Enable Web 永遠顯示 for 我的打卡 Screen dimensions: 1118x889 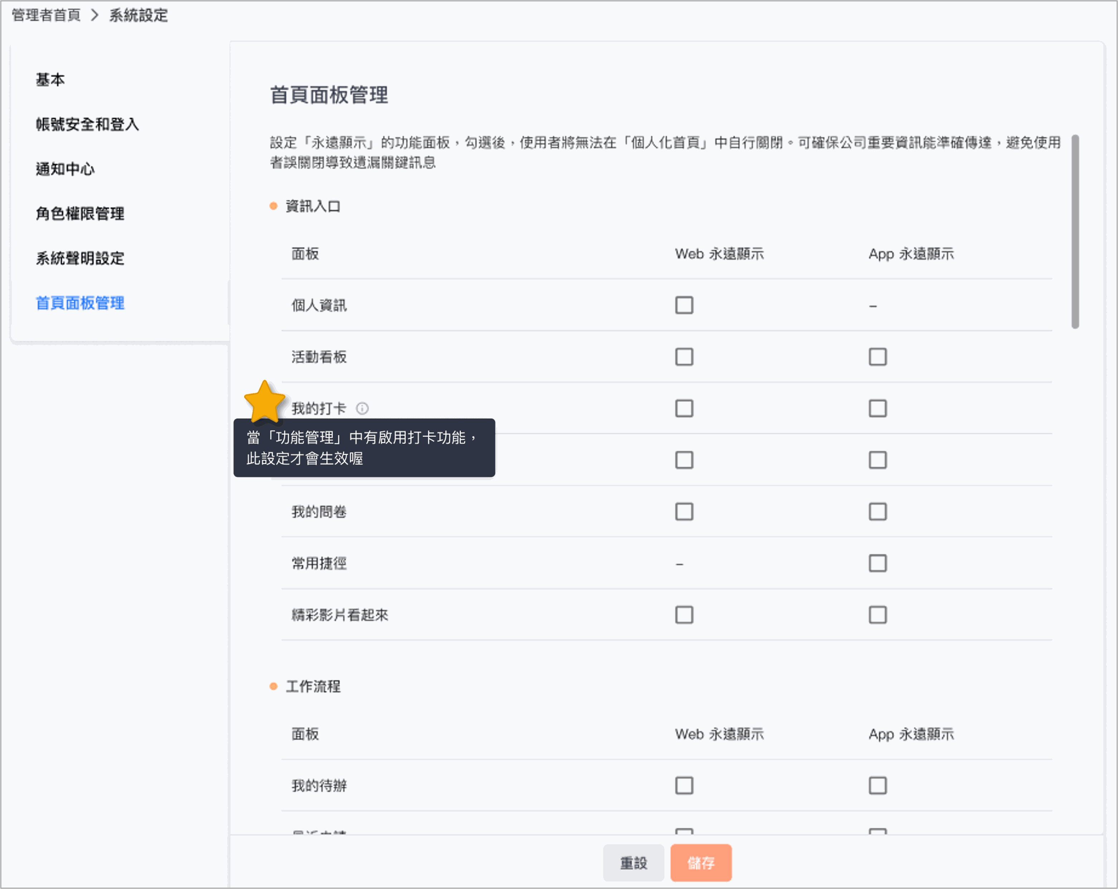(684, 409)
